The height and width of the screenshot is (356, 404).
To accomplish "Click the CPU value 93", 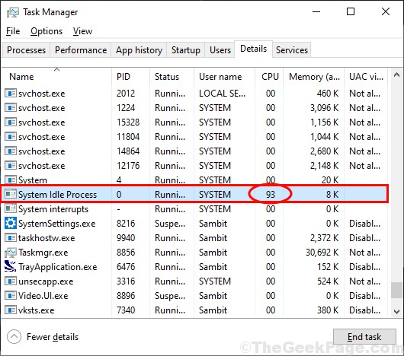I will pyautogui.click(x=271, y=194).
